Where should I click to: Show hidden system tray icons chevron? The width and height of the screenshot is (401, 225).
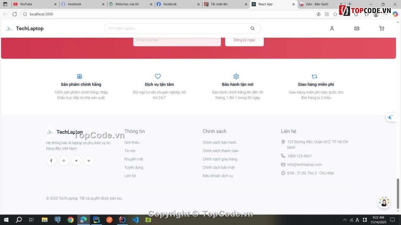coord(345,220)
